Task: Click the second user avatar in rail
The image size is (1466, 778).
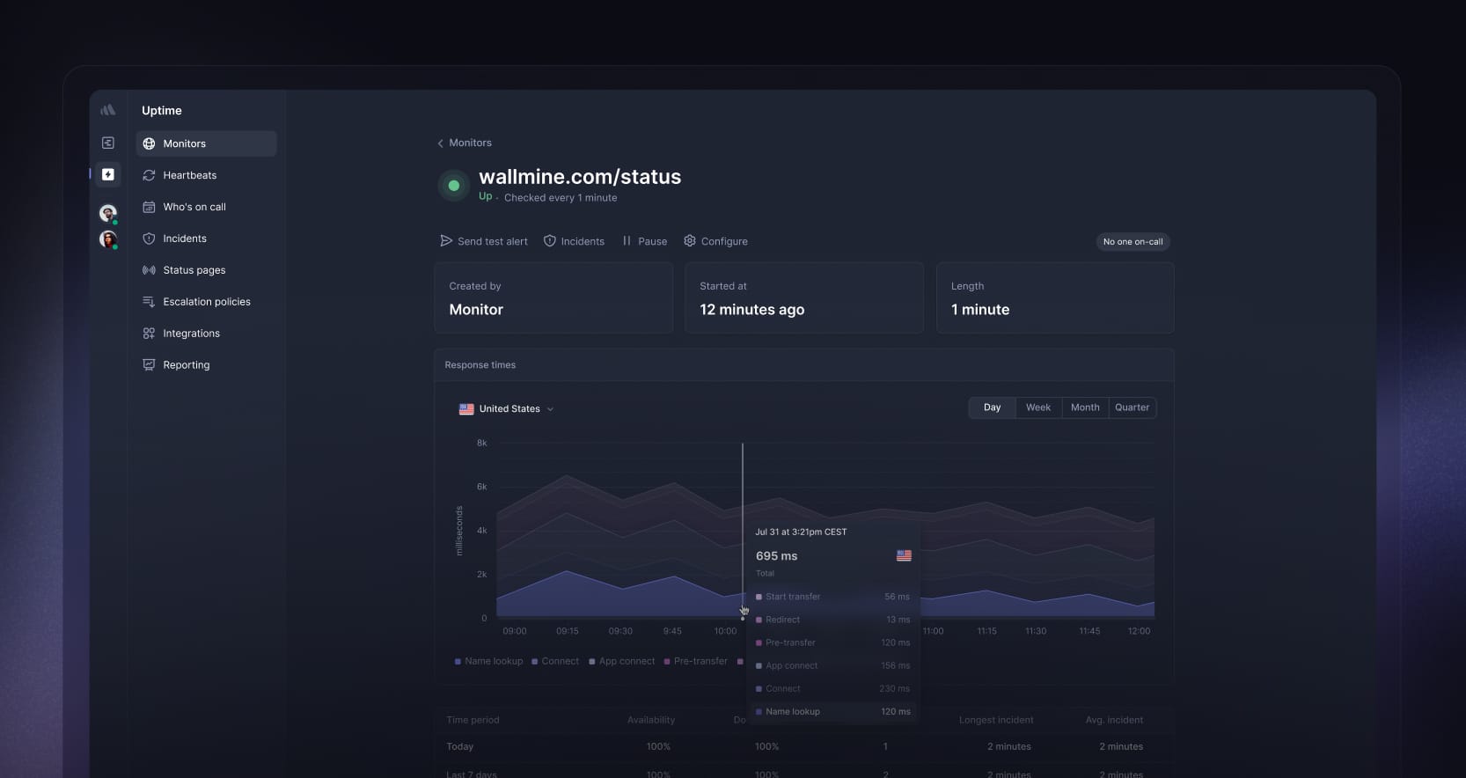Action: click(108, 239)
